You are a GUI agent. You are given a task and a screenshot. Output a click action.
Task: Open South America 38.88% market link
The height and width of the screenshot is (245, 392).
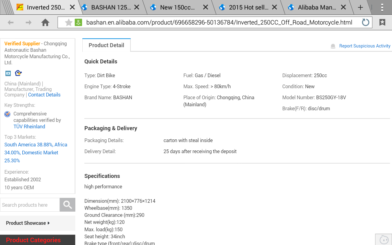click(x=29, y=145)
